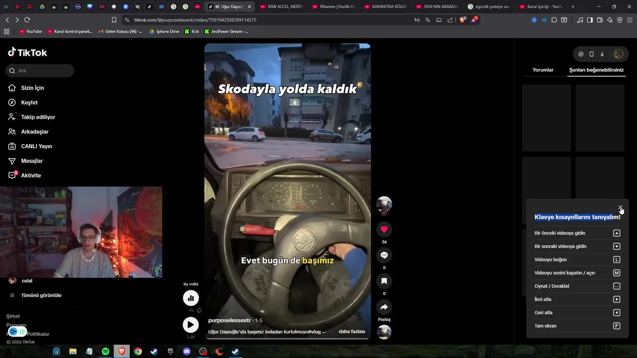Image resolution: width=637 pixels, height=358 pixels.
Task: Click the up-arrow key for previous video
Action: pos(617,233)
